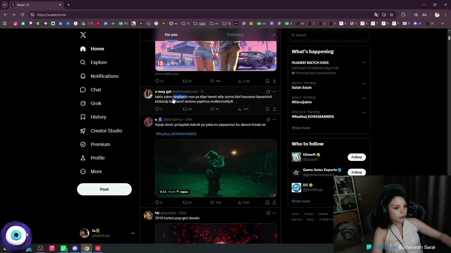Click the Translate page icon in address bar
The image size is (451, 253).
[x=377, y=15]
